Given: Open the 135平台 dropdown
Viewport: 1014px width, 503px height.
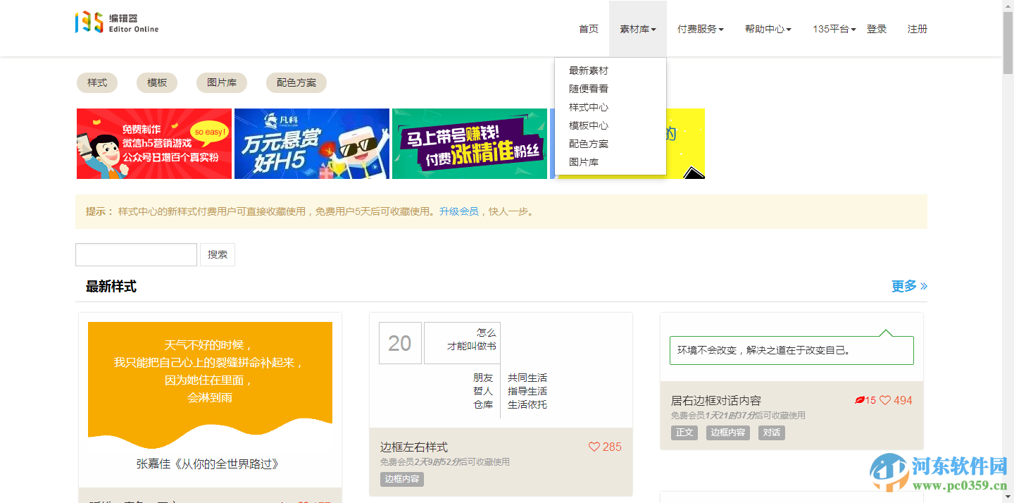Looking at the screenshot, I should (834, 29).
